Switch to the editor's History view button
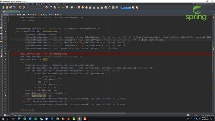The image size is (215, 121). tap(12, 14)
